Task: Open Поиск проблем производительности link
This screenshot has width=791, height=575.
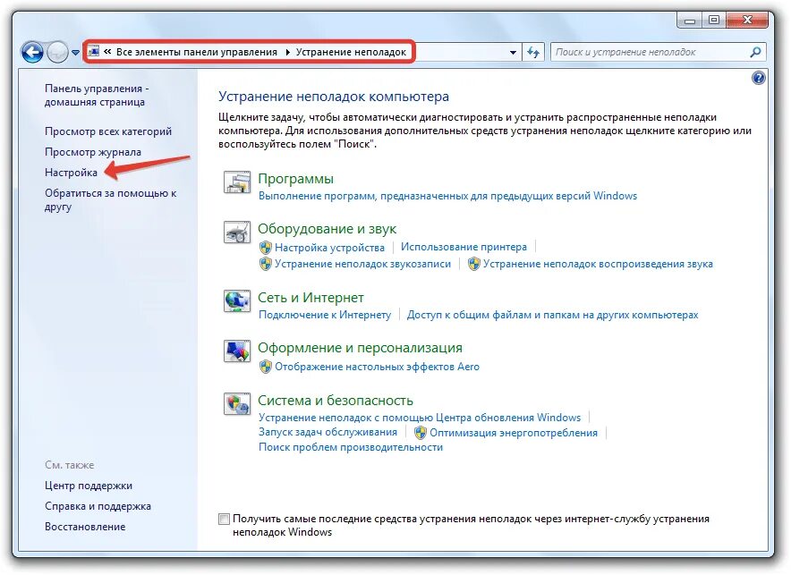Action: pyautogui.click(x=351, y=447)
